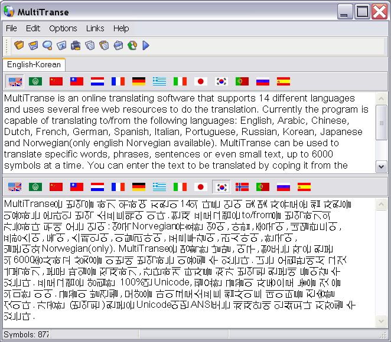Click the toolbar drag handle grip
Image resolution: width=391 pixels, height=342 pixels.
(7, 46)
